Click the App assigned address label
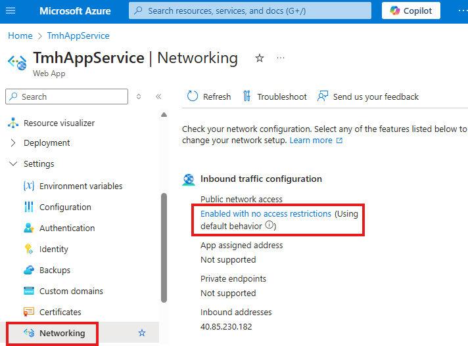Viewport: 468px width, 346px height. [242, 246]
